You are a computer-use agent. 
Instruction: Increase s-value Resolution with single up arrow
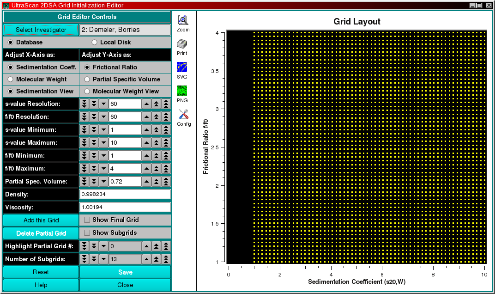point(146,104)
